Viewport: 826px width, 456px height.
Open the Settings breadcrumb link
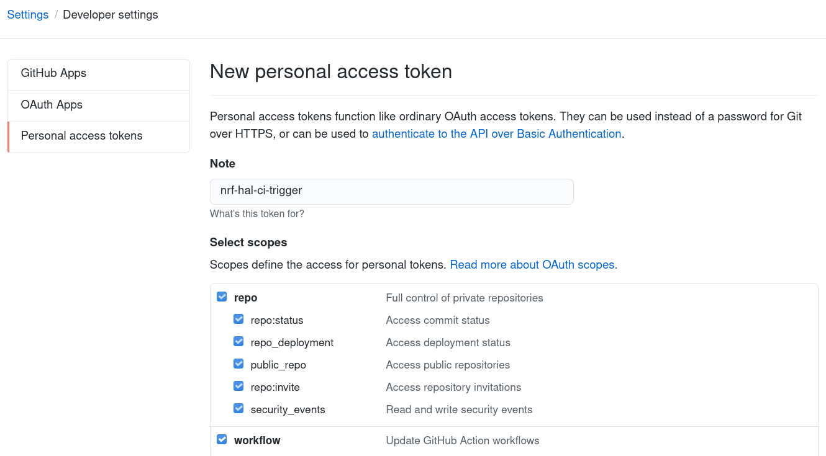click(27, 14)
